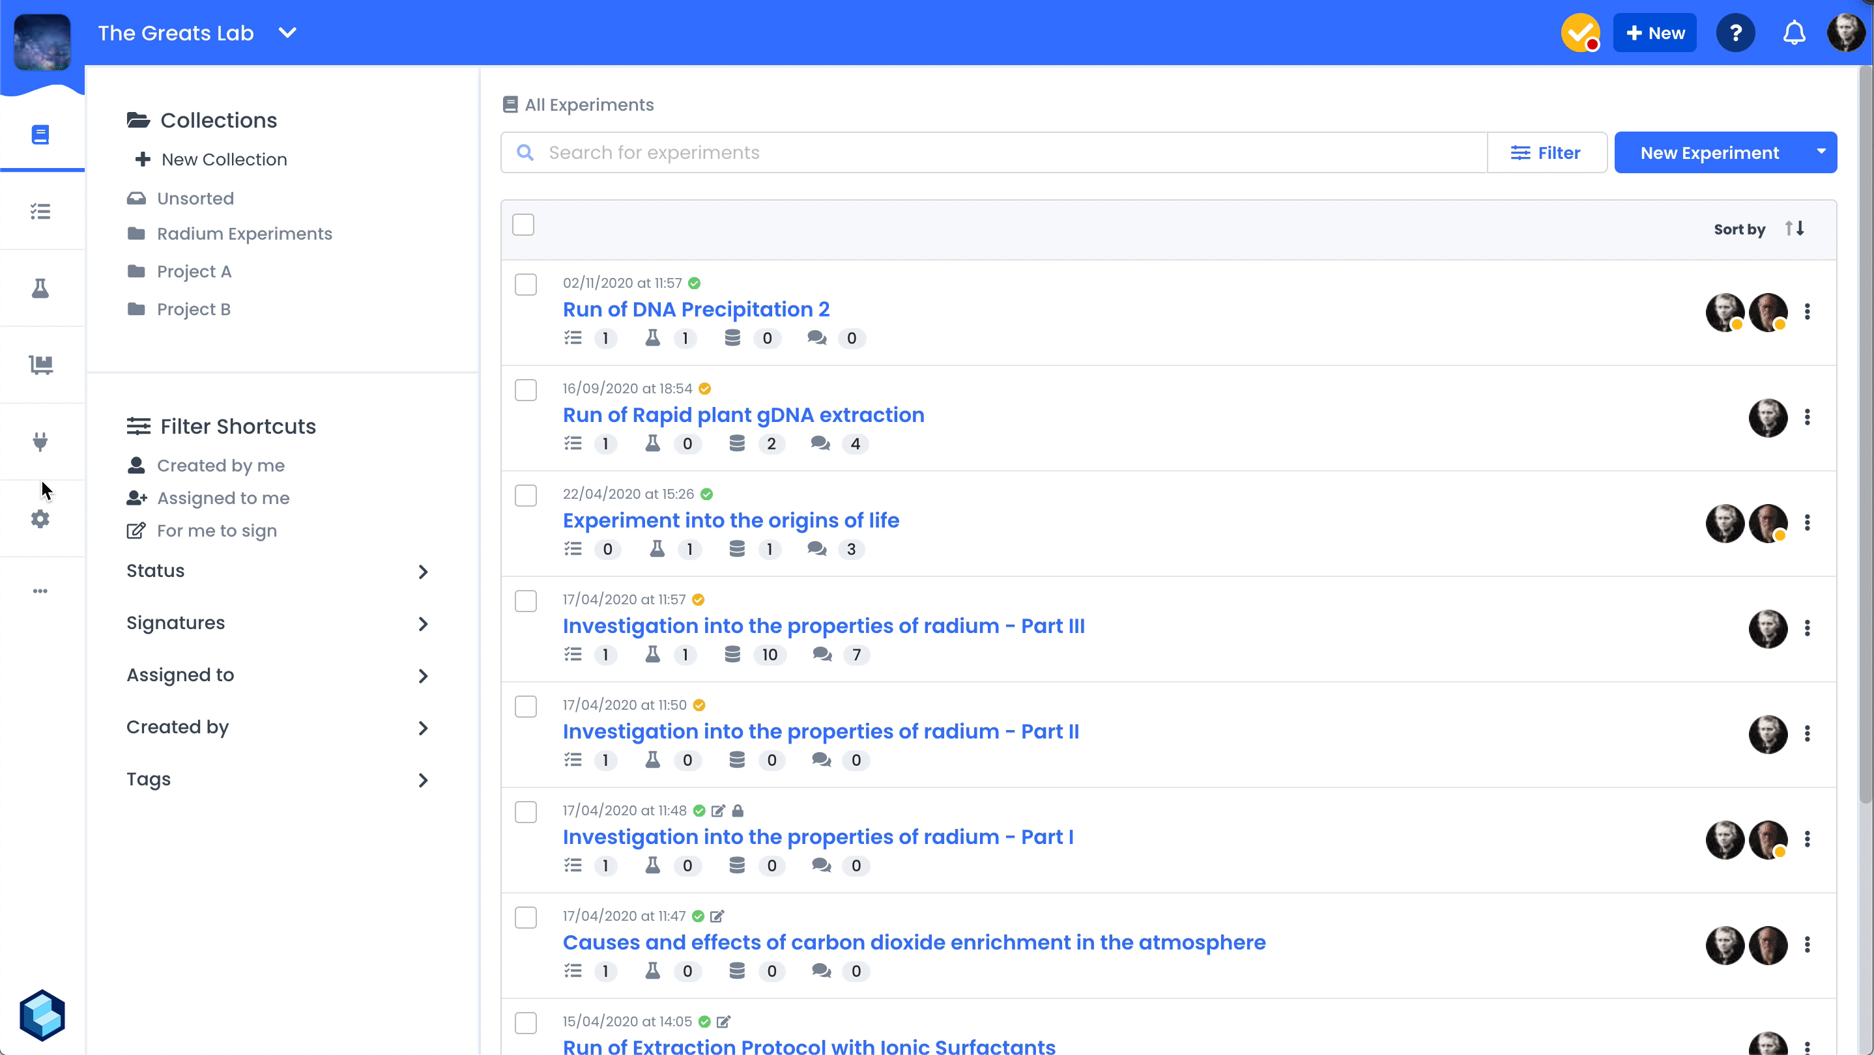Open the help question mark icon
The height and width of the screenshot is (1055, 1874).
(1735, 33)
